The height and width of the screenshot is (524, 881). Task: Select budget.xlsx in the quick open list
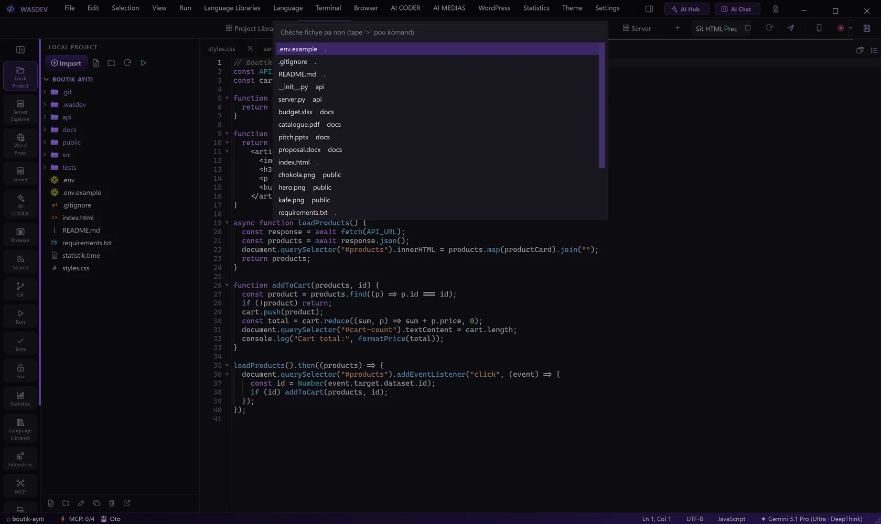[437, 112]
